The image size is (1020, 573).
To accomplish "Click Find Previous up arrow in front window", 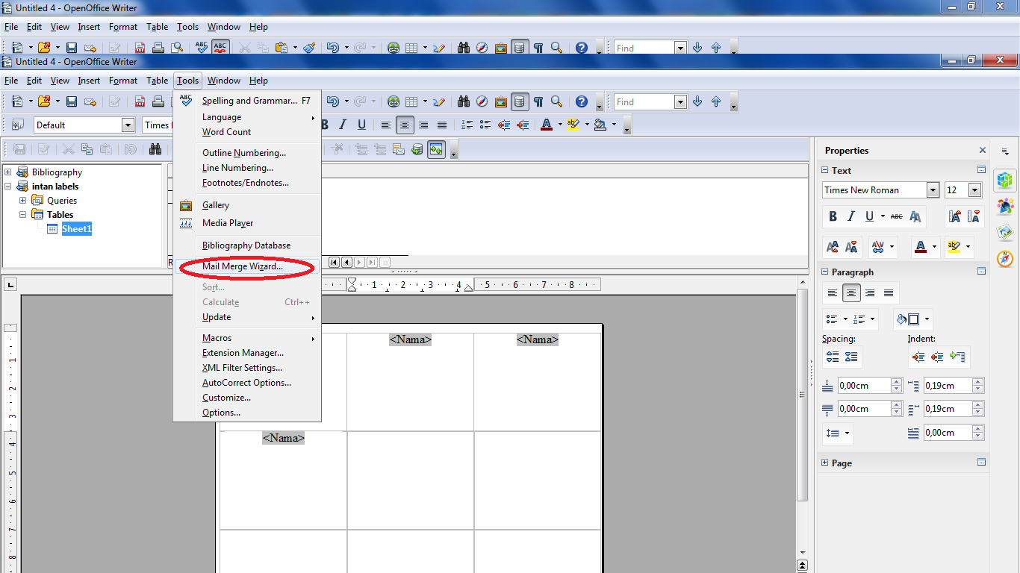I will [716, 102].
